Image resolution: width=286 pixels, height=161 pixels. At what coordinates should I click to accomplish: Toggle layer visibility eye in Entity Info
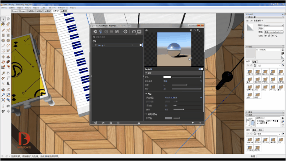265,36
